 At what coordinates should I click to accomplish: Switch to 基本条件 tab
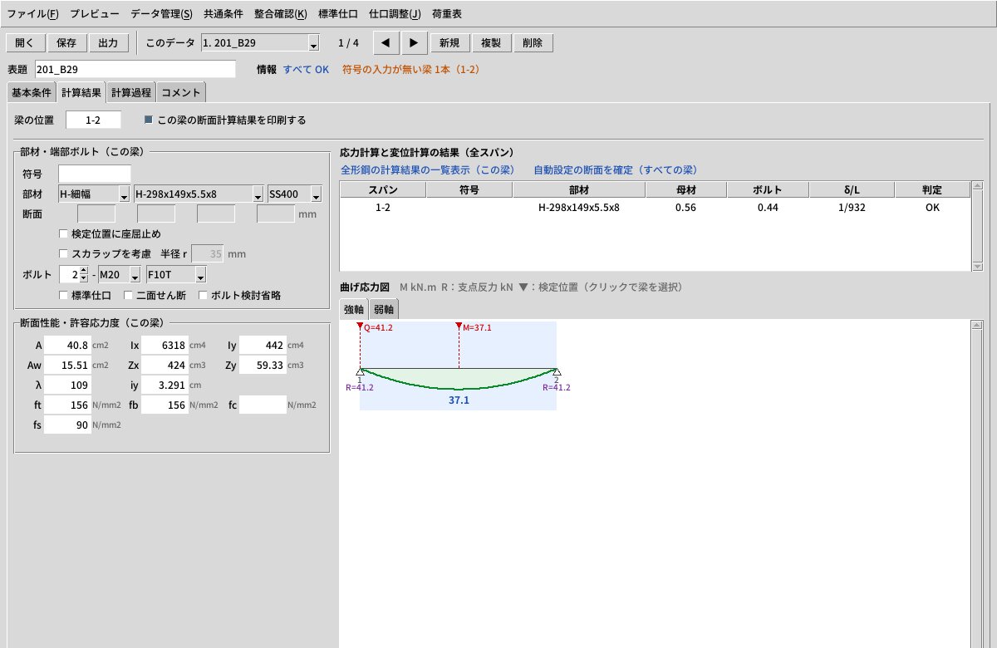coord(32,92)
